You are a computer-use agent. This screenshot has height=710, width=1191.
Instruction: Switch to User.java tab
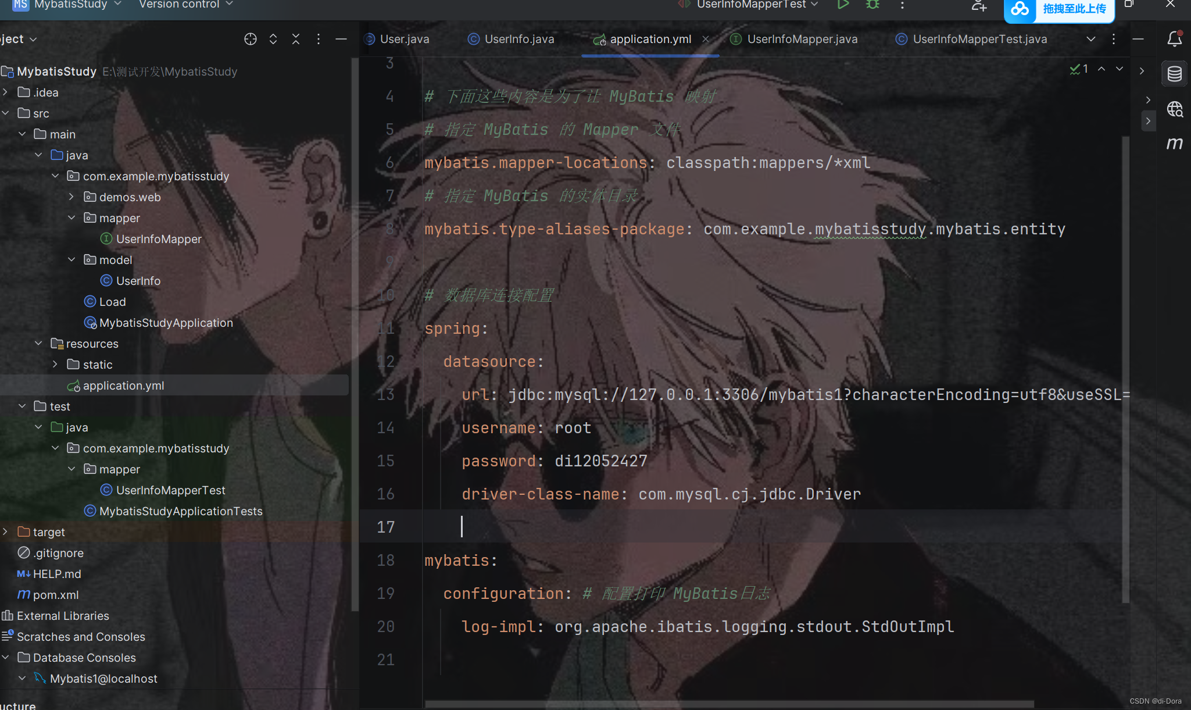pyautogui.click(x=404, y=39)
